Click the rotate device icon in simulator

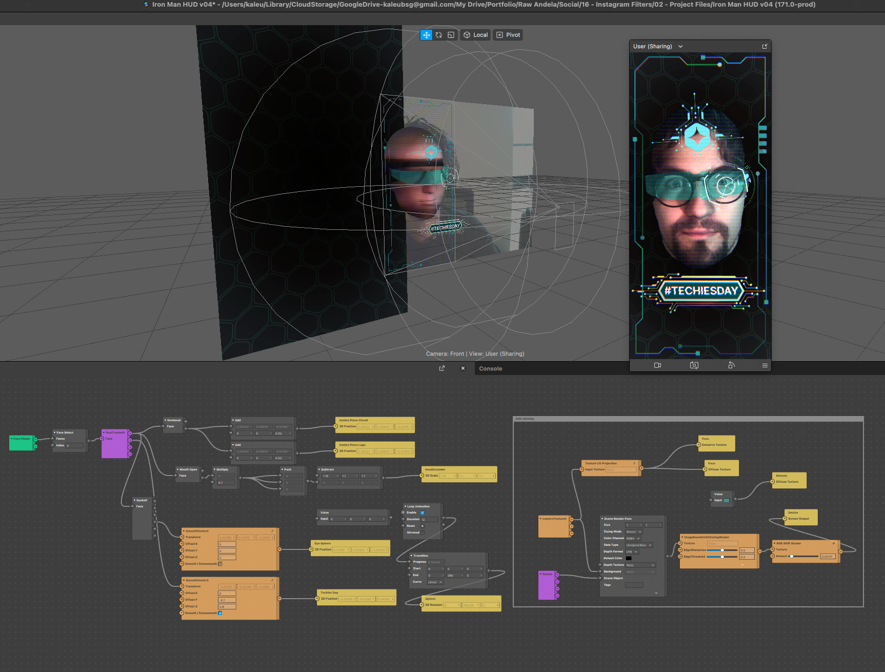[x=731, y=365]
